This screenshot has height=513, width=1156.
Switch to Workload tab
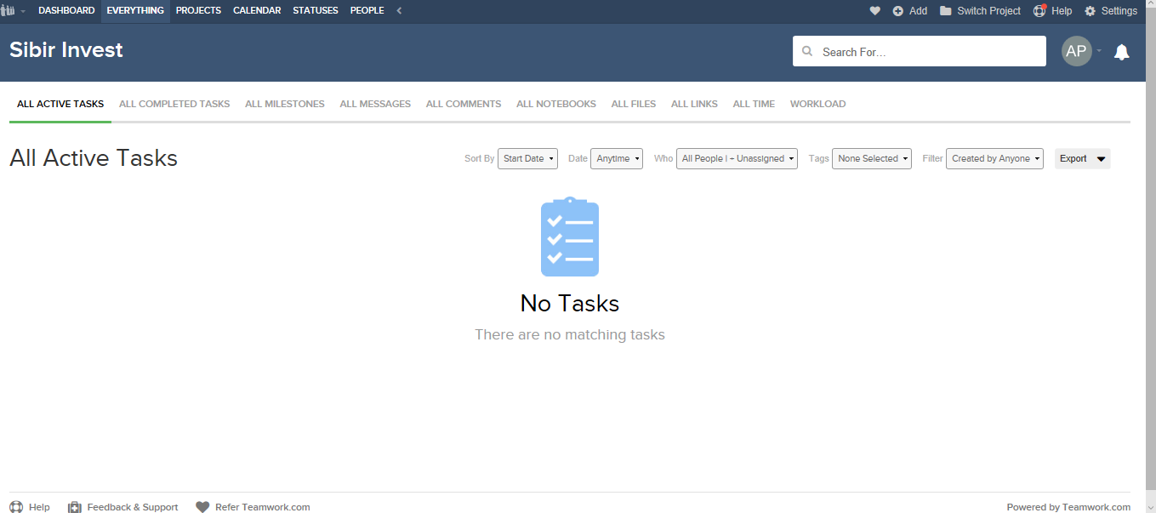point(817,104)
